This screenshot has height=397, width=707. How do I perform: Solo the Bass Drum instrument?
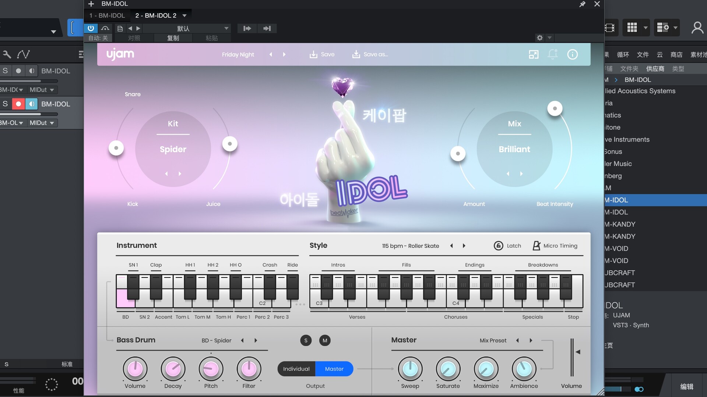(x=306, y=340)
